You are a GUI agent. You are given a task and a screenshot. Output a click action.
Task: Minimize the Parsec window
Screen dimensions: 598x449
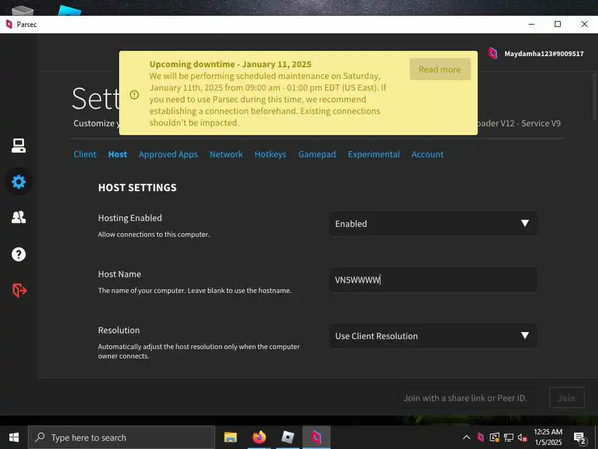[531, 24]
